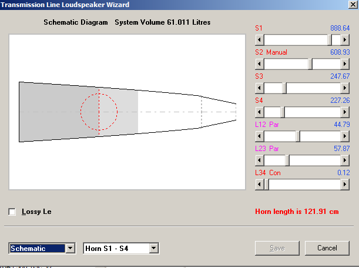Click the S1 slider right arrow

point(345,40)
